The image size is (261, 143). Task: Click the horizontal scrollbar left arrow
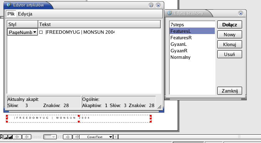116,137
